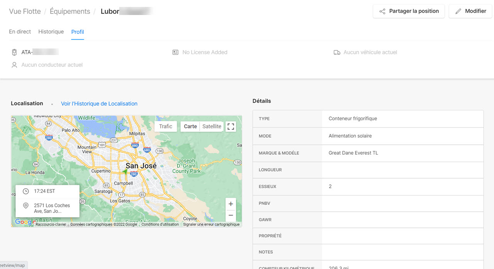Click the device icon beside ATA

[14, 52]
